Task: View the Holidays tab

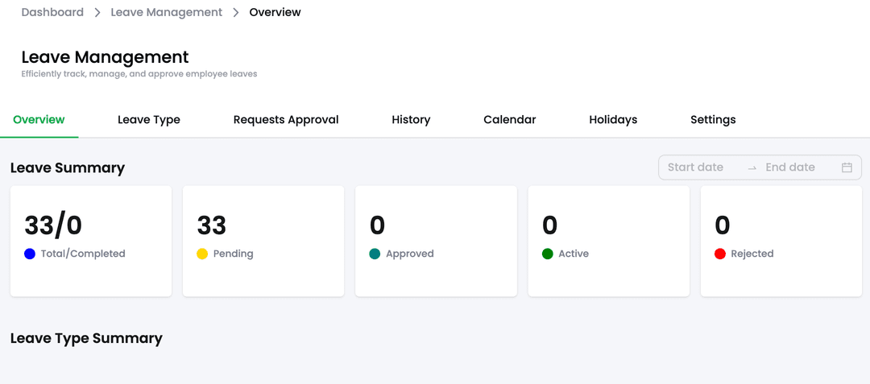Action: pyautogui.click(x=613, y=120)
